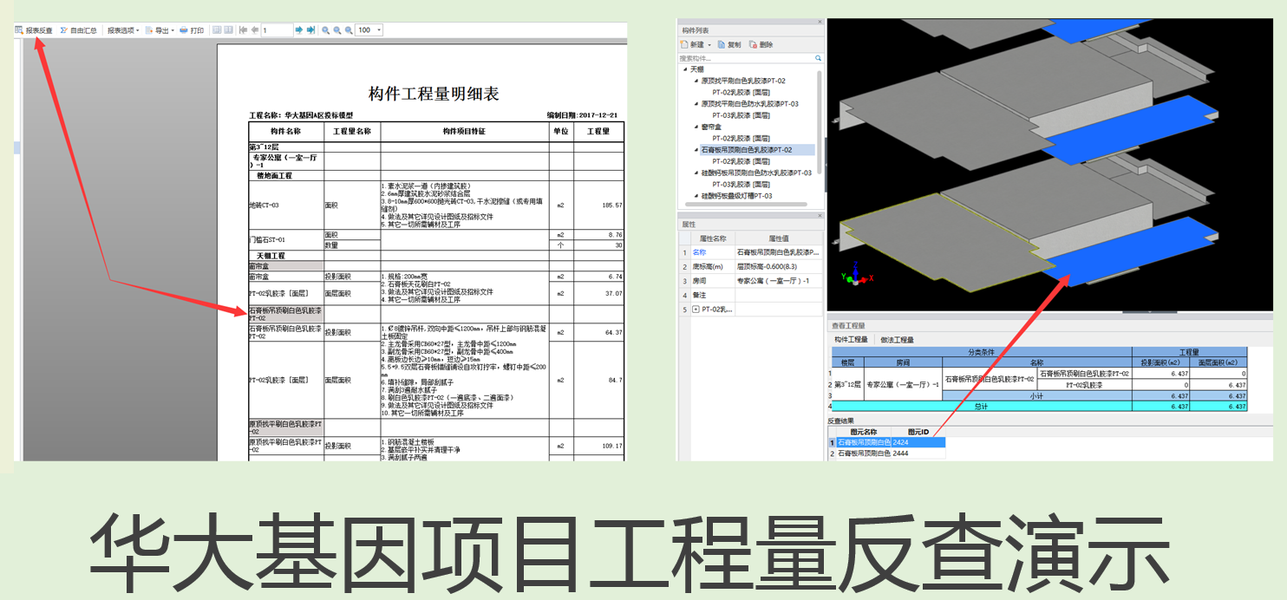Click the search magnifier icon in component list
This screenshot has height=600, width=1287.
(x=818, y=58)
